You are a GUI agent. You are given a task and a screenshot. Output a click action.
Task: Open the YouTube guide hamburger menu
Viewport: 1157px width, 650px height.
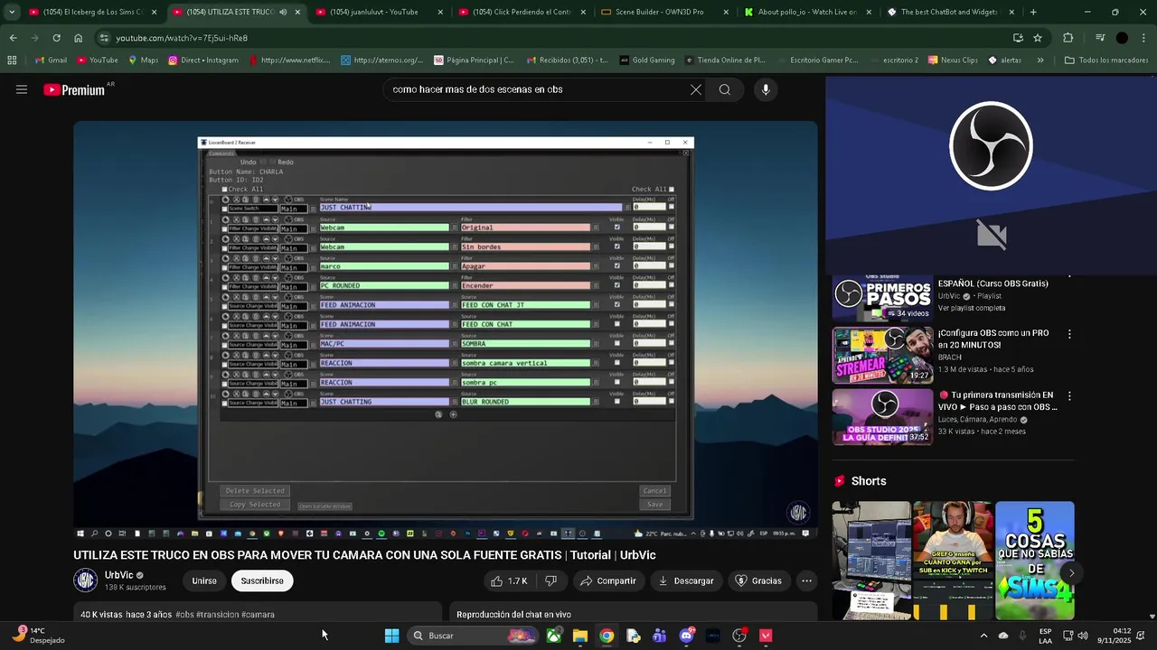(22, 89)
